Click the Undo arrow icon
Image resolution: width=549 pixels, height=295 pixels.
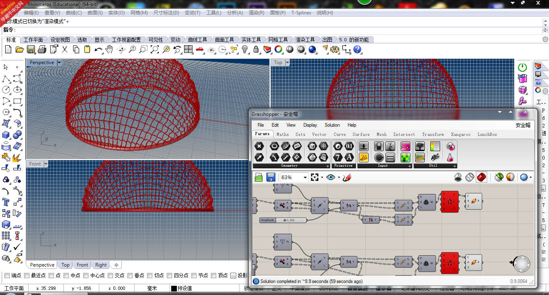[x=98, y=49]
